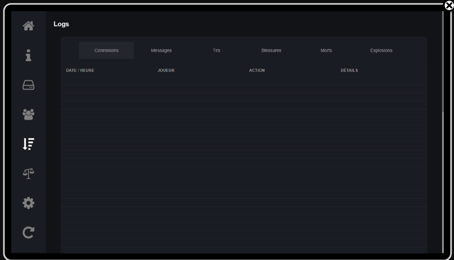Click the JOUEUR column header

click(x=166, y=70)
